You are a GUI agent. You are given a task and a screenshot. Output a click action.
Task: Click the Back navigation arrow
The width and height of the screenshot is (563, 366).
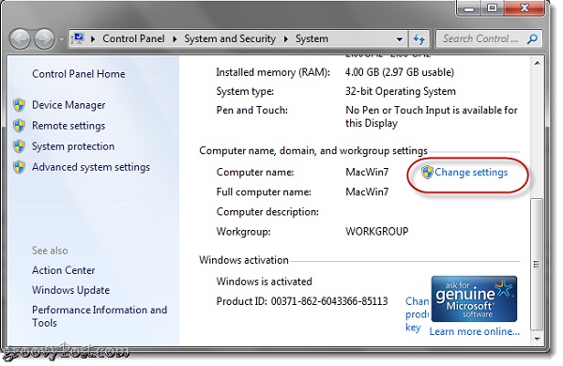click(x=20, y=39)
